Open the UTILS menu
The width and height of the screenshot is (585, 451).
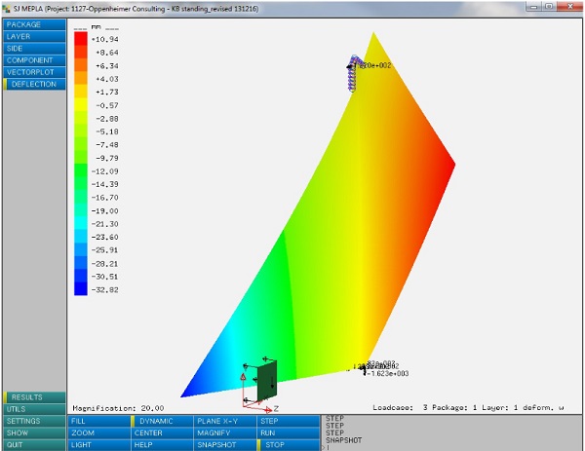(34, 409)
